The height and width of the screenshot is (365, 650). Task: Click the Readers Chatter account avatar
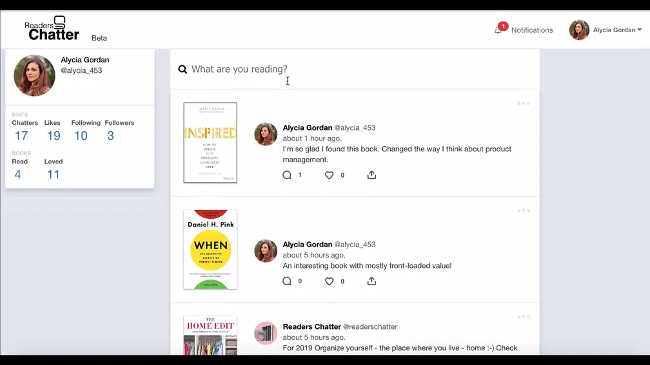coord(266,333)
